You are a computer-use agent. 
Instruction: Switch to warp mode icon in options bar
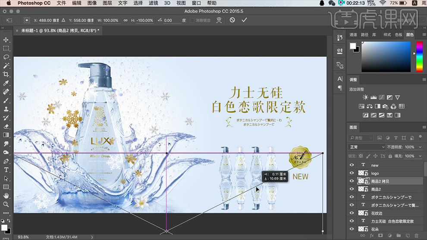pyautogui.click(x=219, y=20)
